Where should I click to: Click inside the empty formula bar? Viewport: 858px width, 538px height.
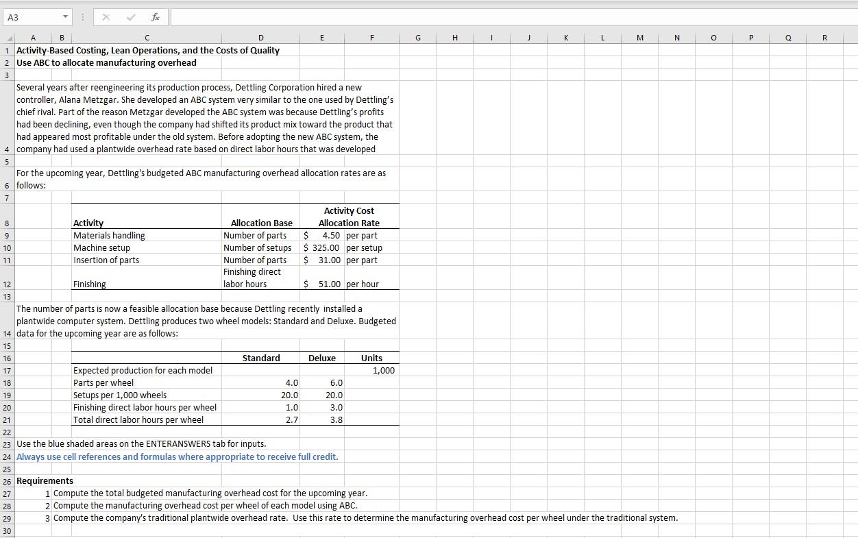click(343, 16)
